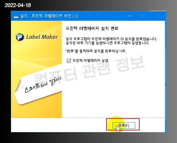Minimize the 설치 window
Viewport: 177px width, 143px height.
point(130,16)
